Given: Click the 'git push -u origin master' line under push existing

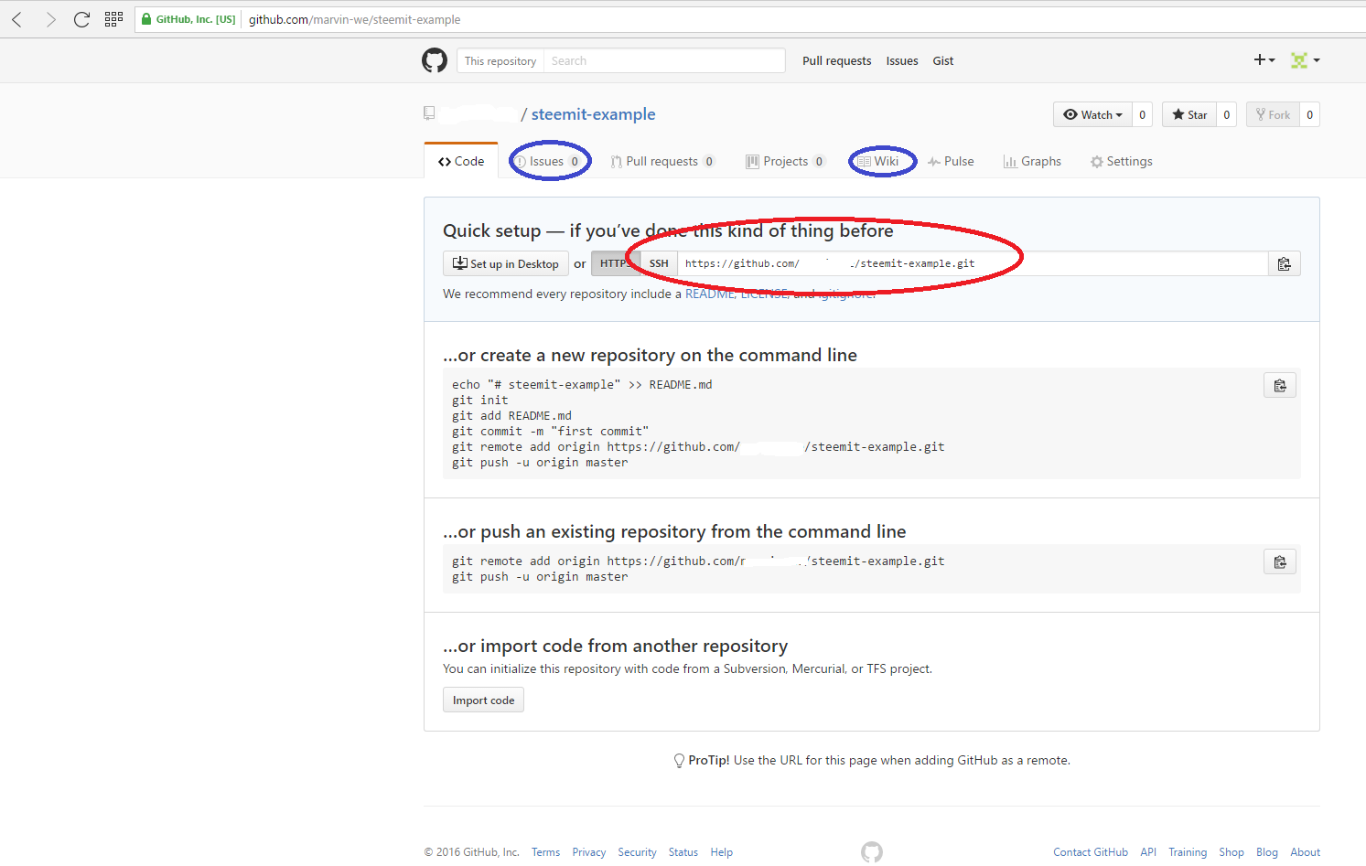Looking at the screenshot, I should pos(540,576).
